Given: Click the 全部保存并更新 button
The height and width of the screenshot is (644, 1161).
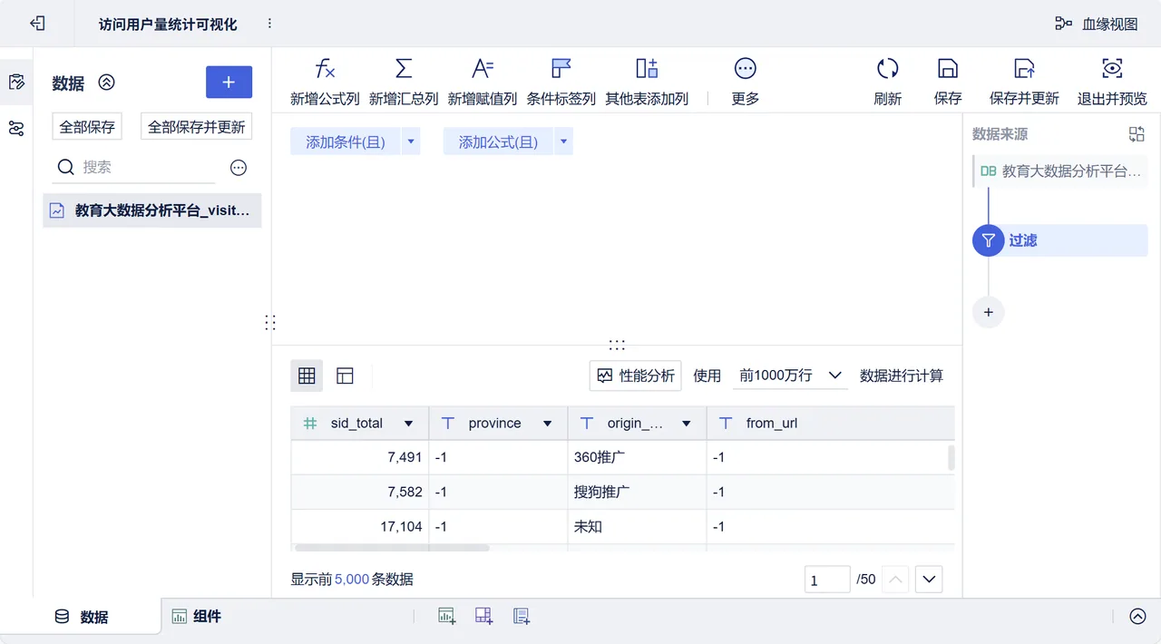Looking at the screenshot, I should [197, 127].
